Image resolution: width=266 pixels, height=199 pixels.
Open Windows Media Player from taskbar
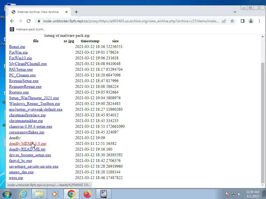click(x=55, y=194)
